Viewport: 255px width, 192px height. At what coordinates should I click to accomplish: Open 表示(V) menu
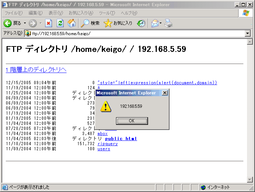56,13
